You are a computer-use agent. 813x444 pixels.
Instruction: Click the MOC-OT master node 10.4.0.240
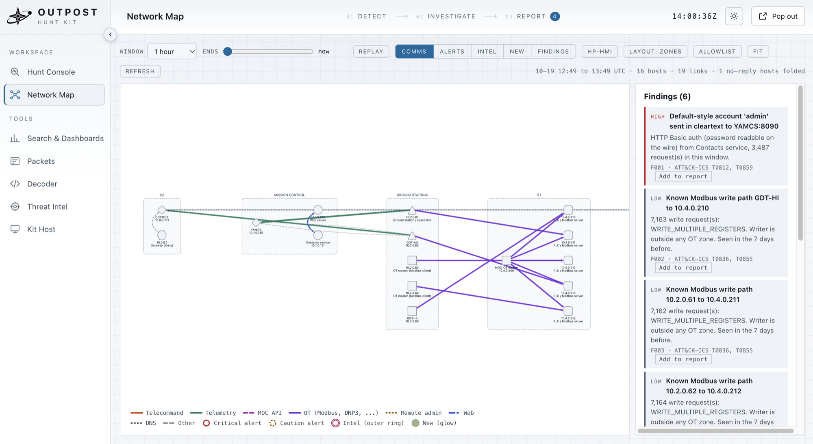(506, 260)
